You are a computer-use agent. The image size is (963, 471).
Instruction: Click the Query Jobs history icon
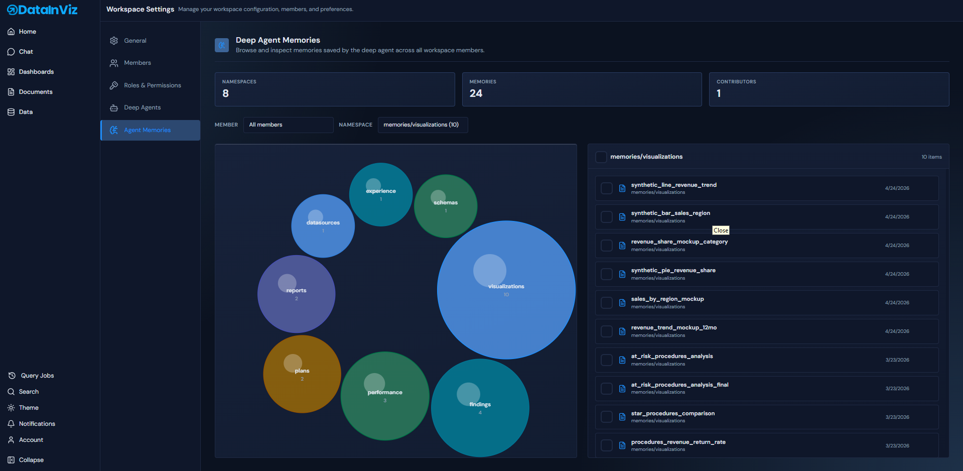point(12,376)
